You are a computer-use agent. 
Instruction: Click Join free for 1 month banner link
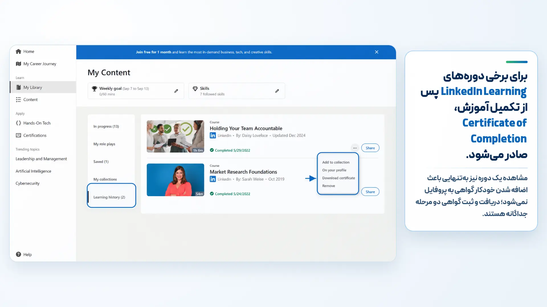coord(153,52)
